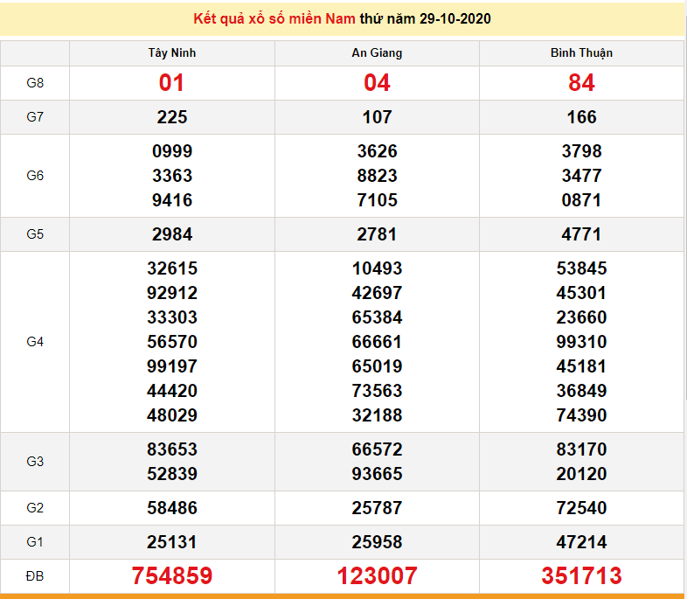Image resolution: width=687 pixels, height=599 pixels.
Task: Select the An Giang number 10493
Action: point(377,268)
